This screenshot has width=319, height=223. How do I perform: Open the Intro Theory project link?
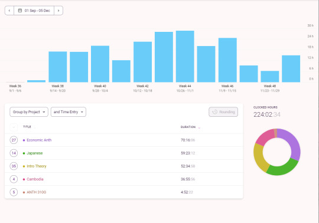click(37, 166)
